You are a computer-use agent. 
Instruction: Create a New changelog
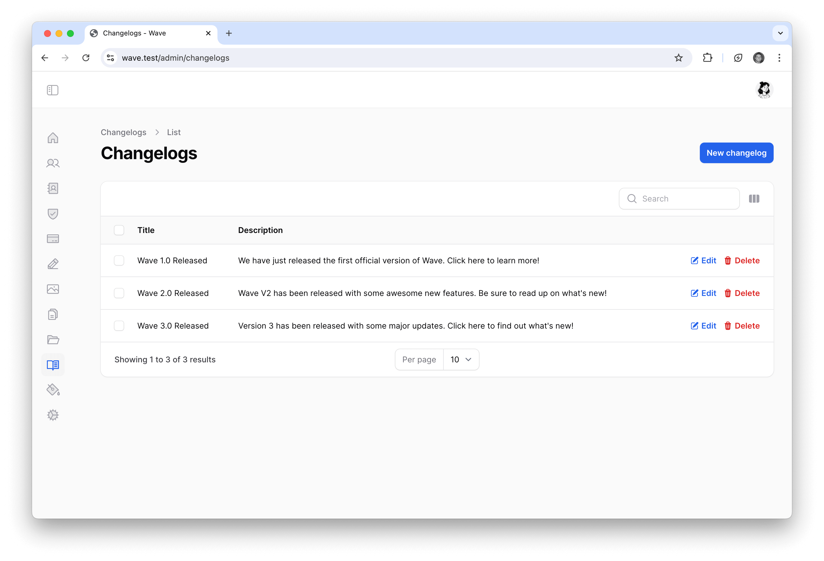[736, 153]
